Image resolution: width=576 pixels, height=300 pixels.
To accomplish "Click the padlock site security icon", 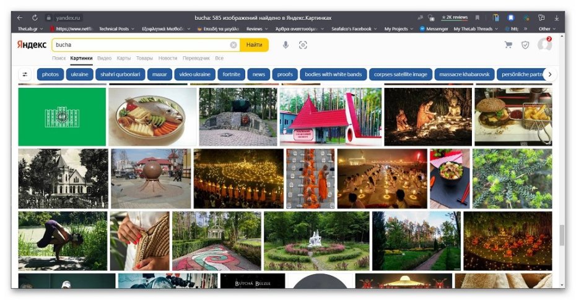I will tap(48, 17).
